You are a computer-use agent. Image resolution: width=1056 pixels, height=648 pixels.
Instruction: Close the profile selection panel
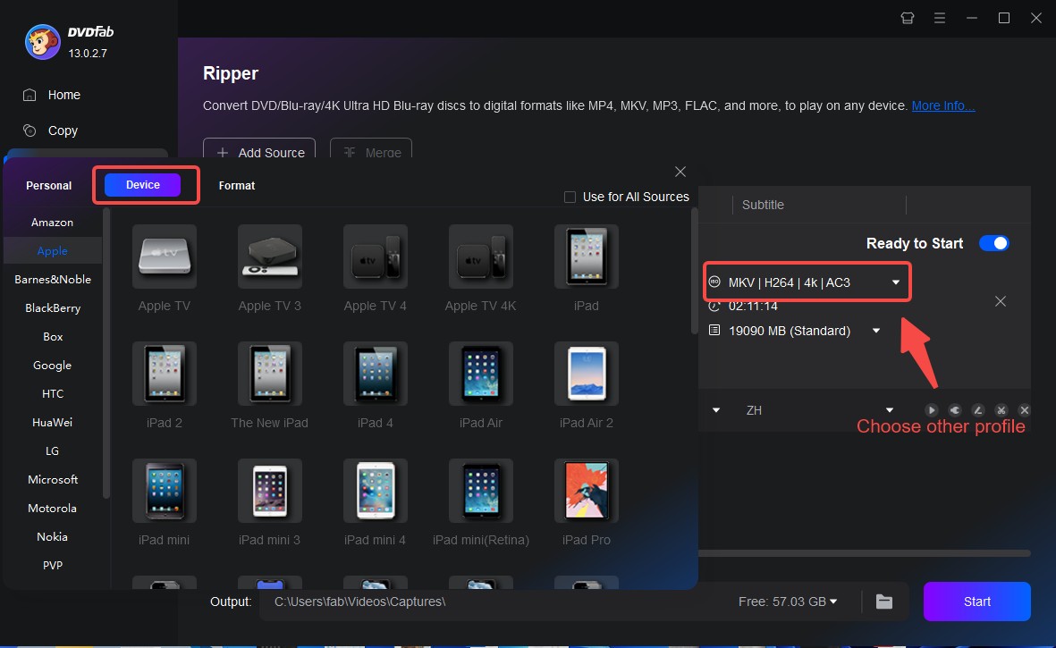tap(680, 172)
